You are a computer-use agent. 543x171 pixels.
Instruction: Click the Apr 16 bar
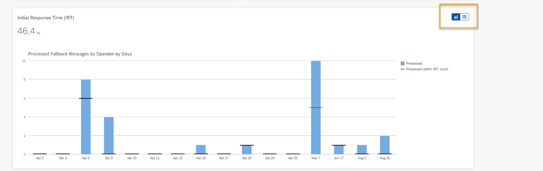coord(201,149)
